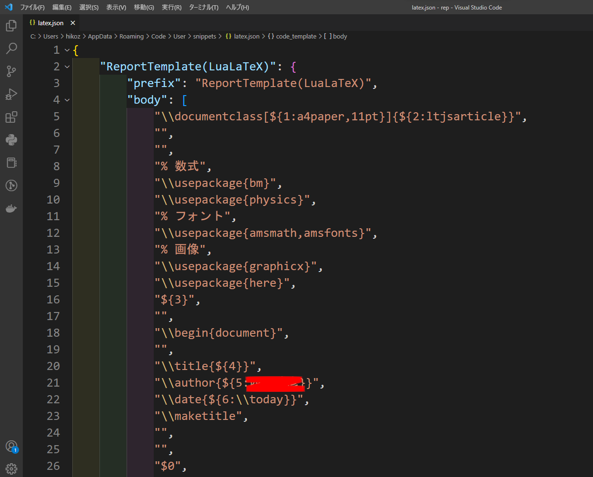Click the \\usepackage{amsmath,amsfonts} string
The image size is (593, 477).
point(263,233)
